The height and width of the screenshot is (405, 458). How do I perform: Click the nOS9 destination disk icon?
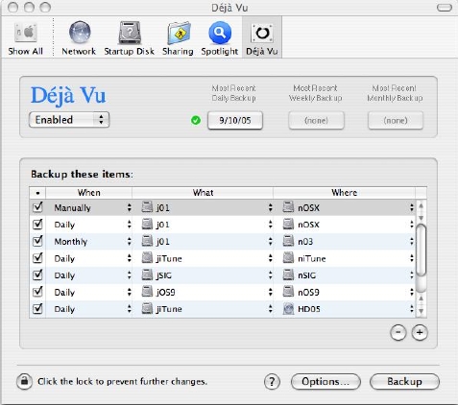[x=288, y=292]
